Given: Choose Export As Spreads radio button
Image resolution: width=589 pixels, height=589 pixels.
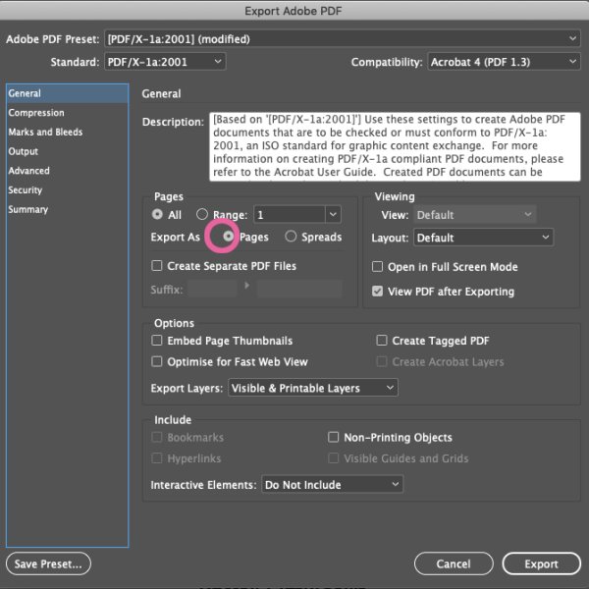Looking at the screenshot, I should pyautogui.click(x=291, y=237).
